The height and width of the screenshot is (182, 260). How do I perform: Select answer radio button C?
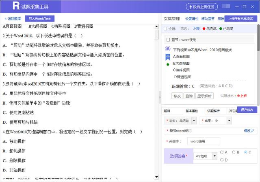click(x=245, y=152)
